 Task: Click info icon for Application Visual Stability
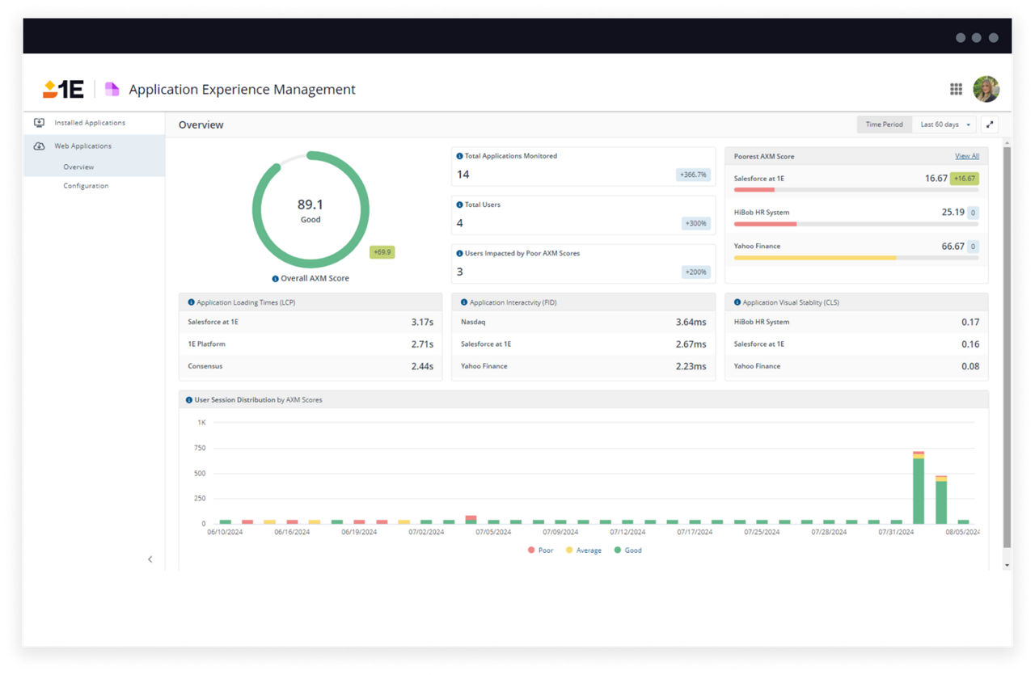coord(737,302)
